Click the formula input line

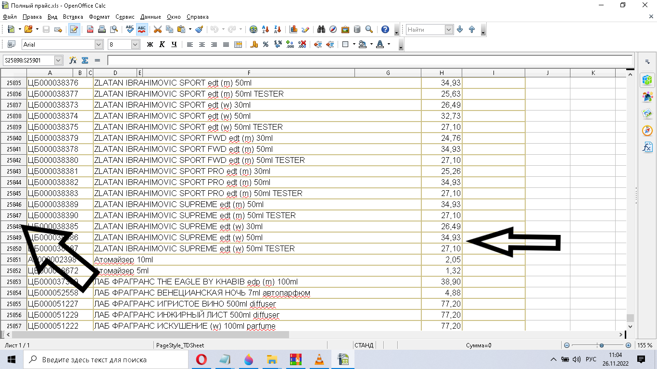pos(370,61)
